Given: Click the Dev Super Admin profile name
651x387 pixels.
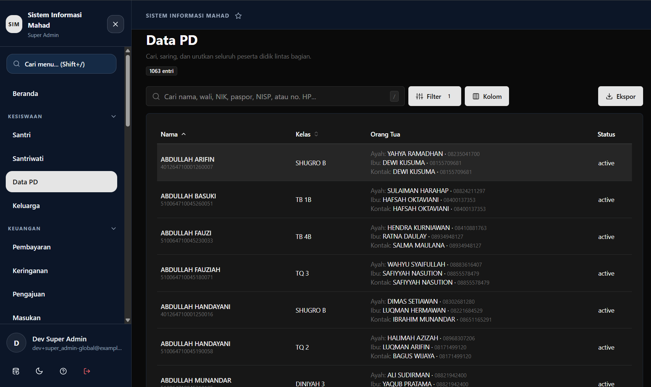Looking at the screenshot, I should click(x=59, y=339).
